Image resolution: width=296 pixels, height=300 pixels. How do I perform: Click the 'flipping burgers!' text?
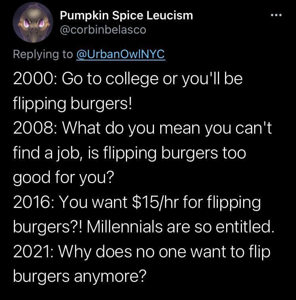pos(72,104)
